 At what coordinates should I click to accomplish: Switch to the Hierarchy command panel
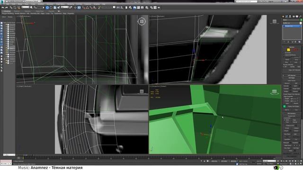[290, 17]
